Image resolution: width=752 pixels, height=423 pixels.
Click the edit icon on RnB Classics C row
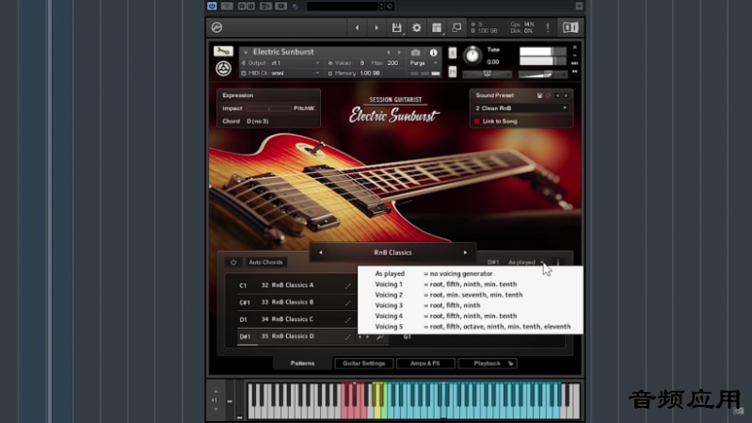(x=348, y=319)
